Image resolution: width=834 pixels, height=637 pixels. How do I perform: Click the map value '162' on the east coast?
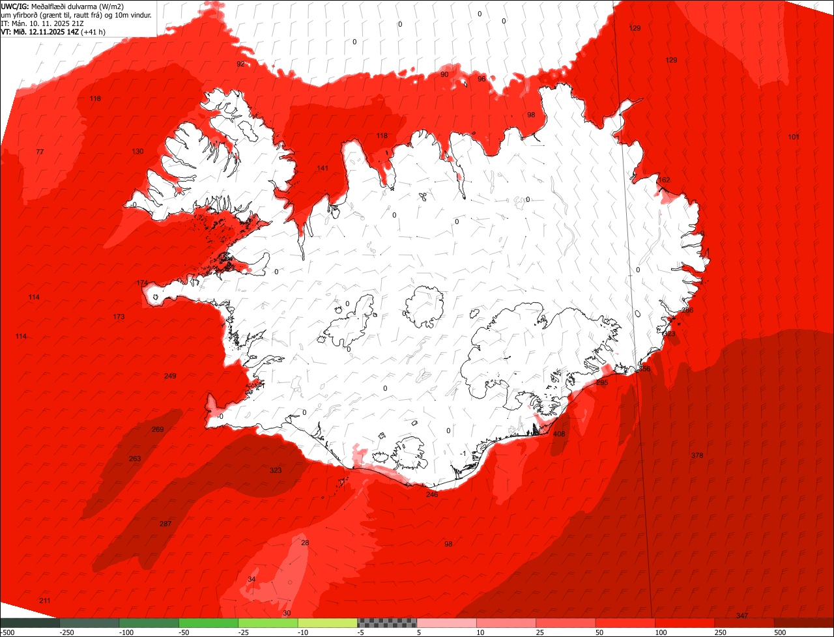664,180
